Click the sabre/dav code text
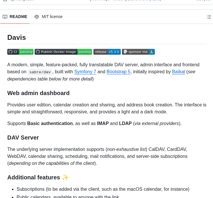 pos(40,72)
